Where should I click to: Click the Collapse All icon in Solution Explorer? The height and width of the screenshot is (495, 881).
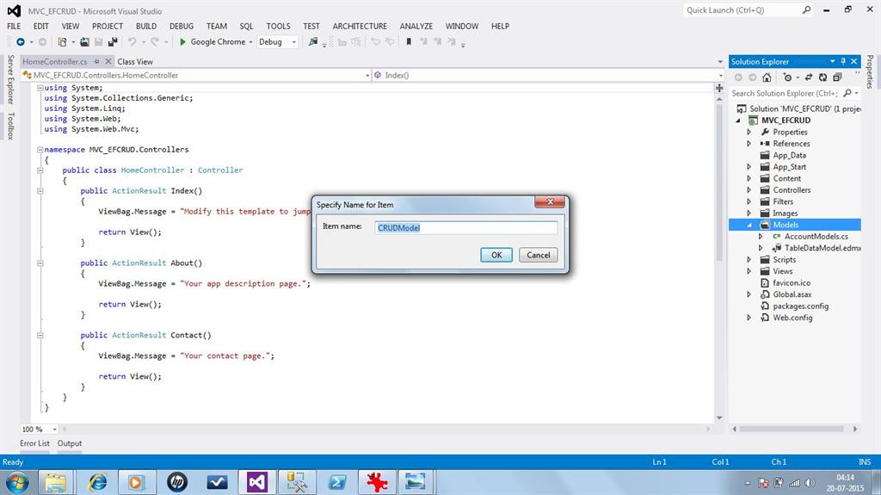[837, 77]
